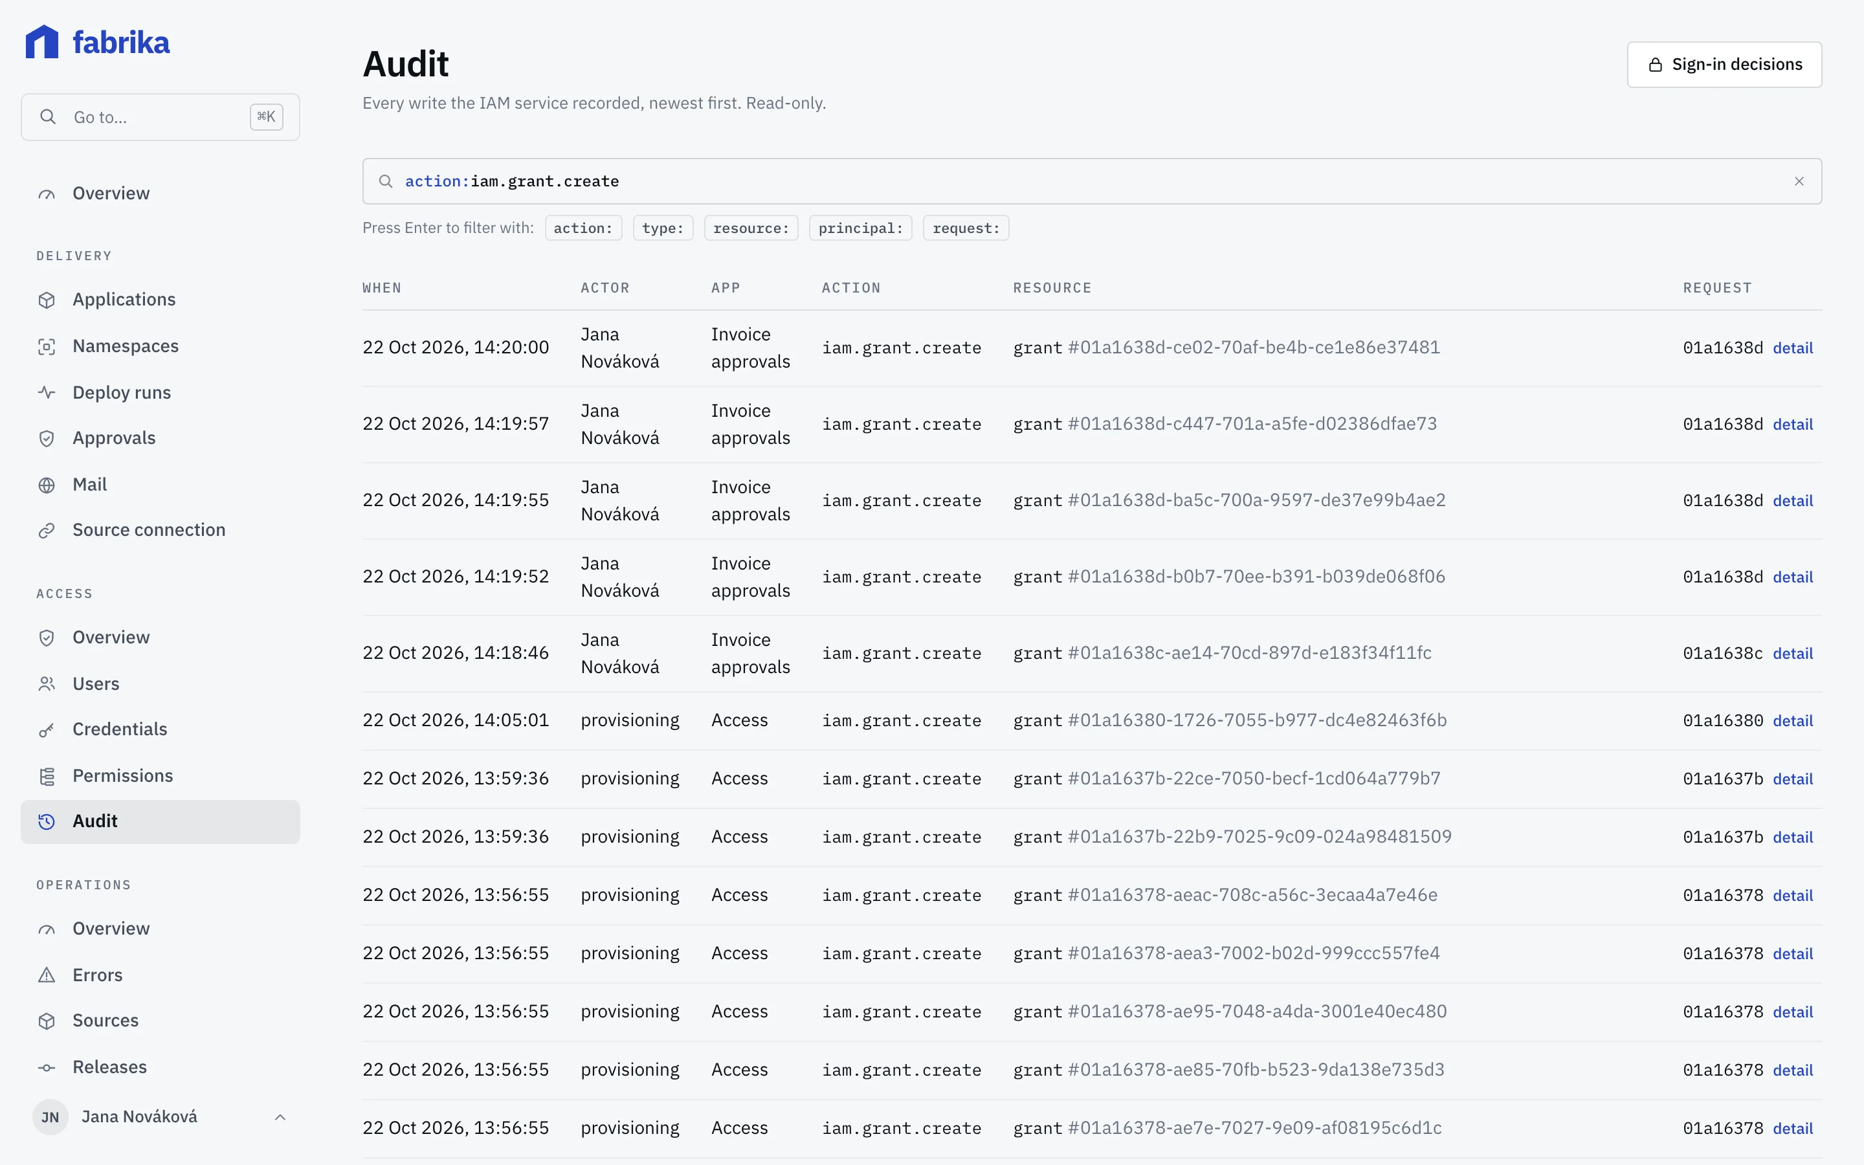
Task: Click the WHEN column header
Action: pos(382,288)
